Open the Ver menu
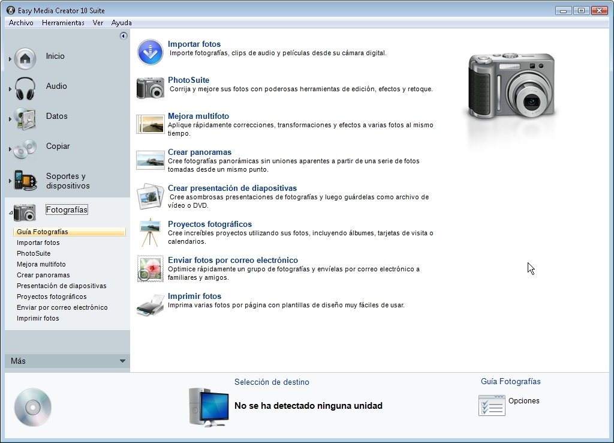Screen dimensions: 614x443 98,23
